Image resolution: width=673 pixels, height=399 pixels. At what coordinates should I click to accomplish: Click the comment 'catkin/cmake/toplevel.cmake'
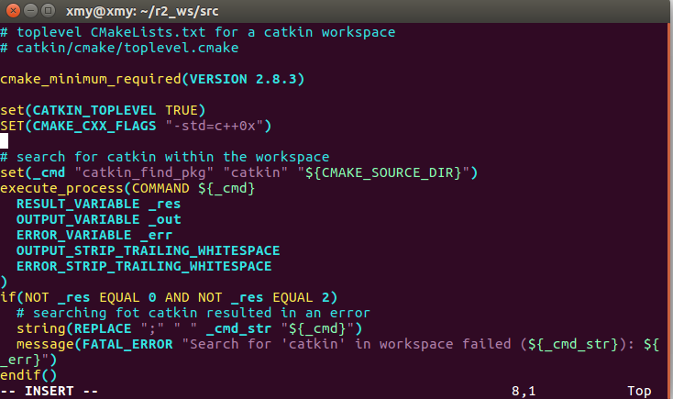point(127,48)
